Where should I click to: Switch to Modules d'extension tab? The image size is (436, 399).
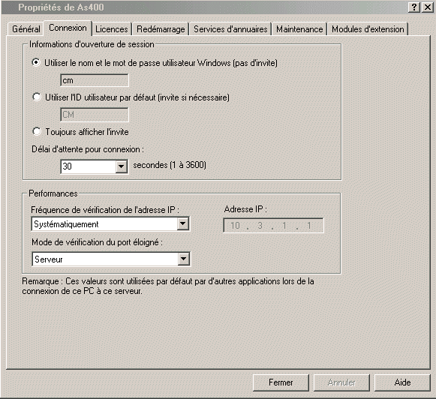368,29
